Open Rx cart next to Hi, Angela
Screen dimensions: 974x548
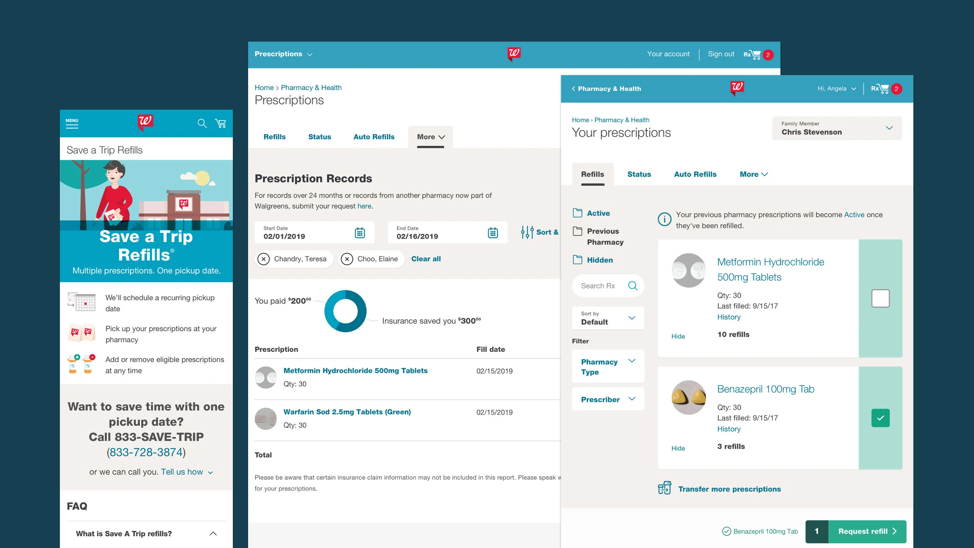886,88
